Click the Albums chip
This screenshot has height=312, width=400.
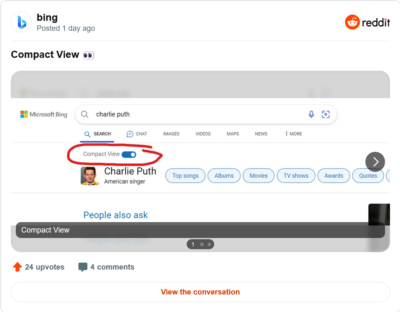coord(224,176)
